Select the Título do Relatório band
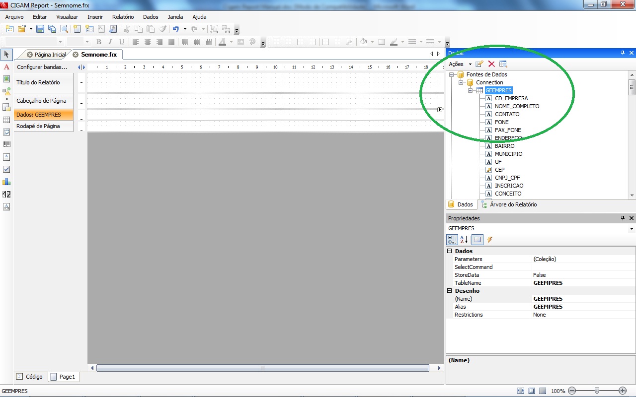Image resolution: width=636 pixels, height=397 pixels. point(44,82)
